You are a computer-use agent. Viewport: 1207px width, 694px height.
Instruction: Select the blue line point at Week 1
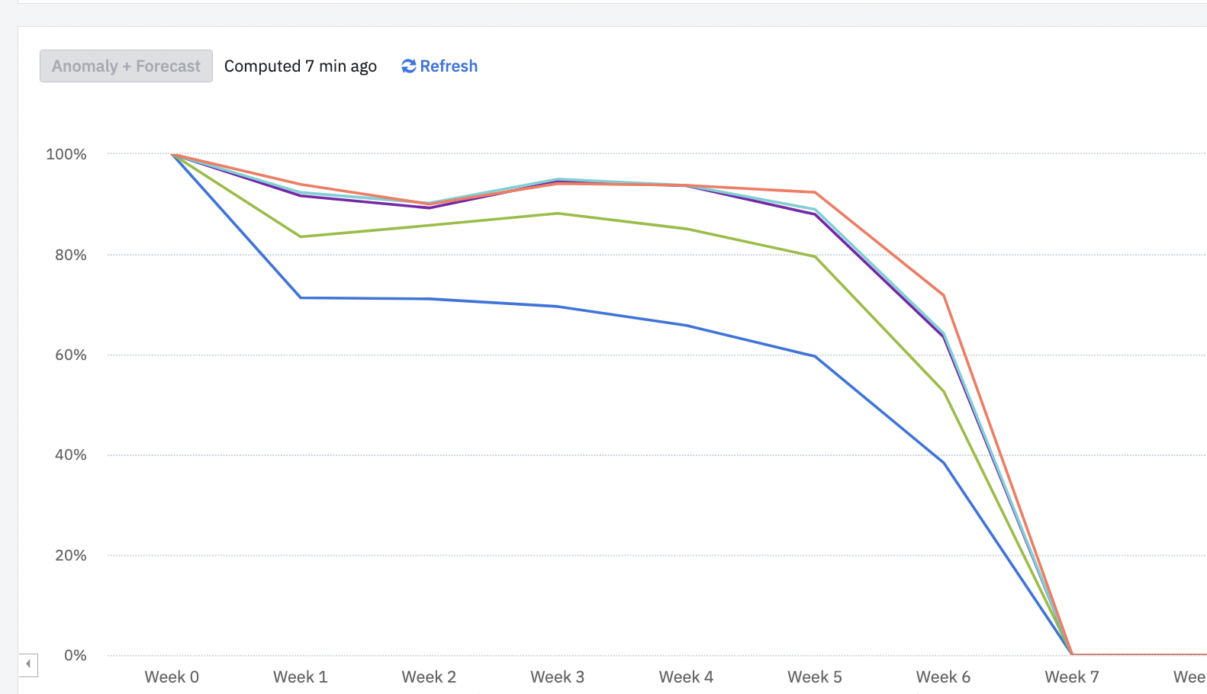pos(301,297)
